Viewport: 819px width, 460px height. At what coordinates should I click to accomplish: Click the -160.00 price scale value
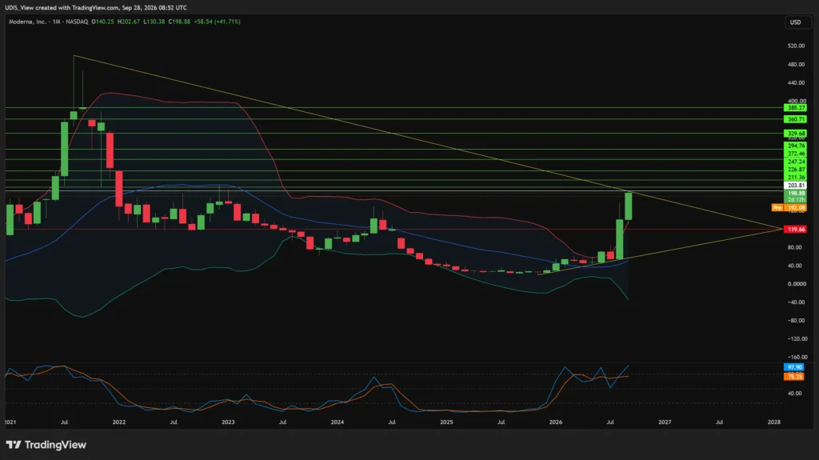[x=796, y=357]
